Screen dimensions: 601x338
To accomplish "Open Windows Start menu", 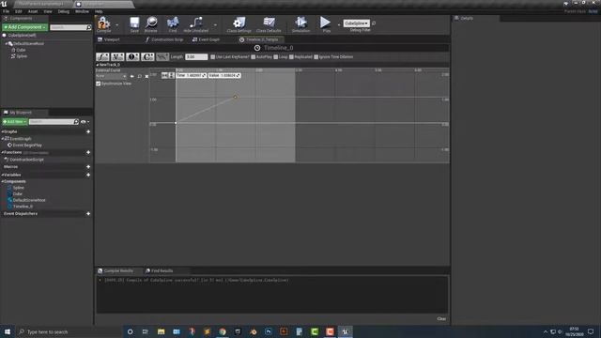I will tap(8, 331).
